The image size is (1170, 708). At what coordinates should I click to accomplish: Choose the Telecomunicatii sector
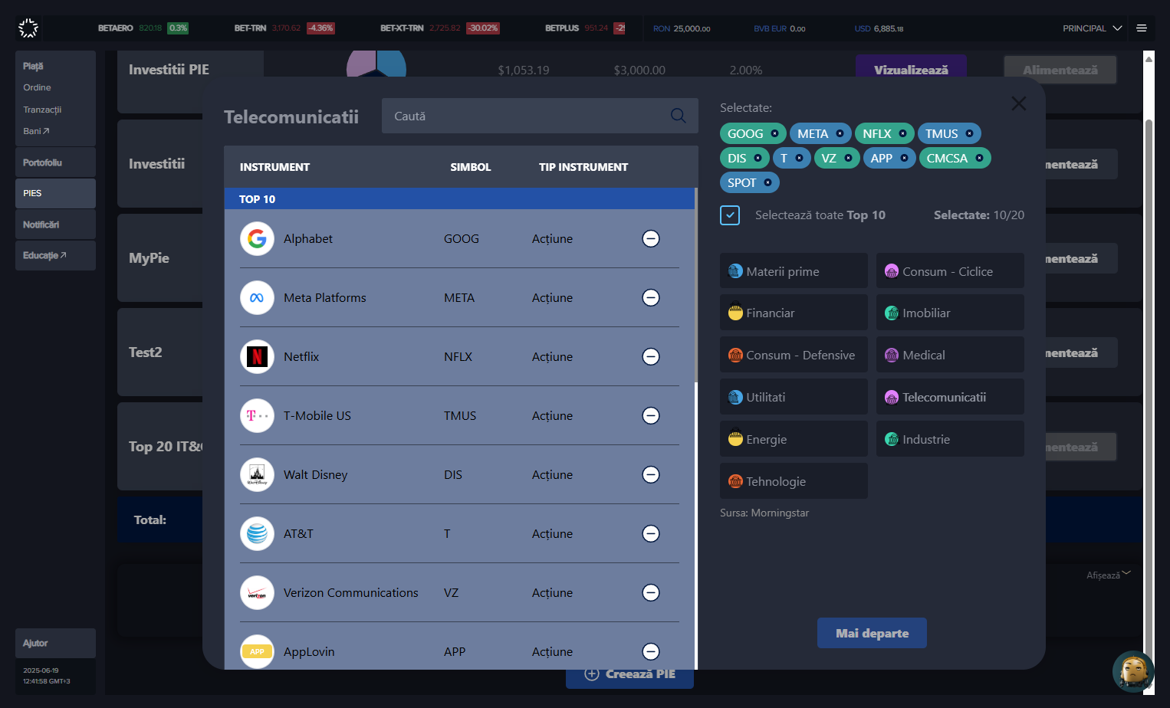[x=950, y=397]
